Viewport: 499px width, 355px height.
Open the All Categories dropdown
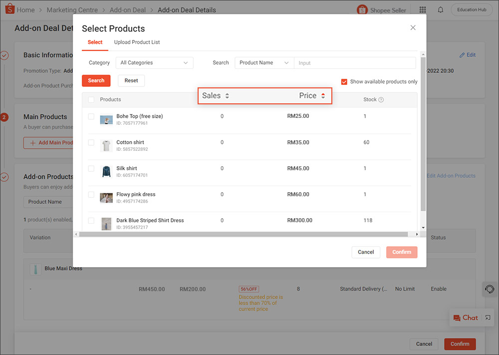click(x=154, y=62)
